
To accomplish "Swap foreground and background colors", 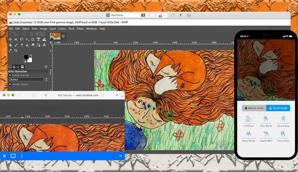I will click(x=31, y=55).
